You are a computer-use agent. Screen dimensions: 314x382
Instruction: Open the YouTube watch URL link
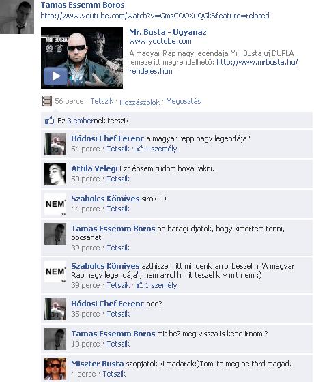tap(155, 16)
